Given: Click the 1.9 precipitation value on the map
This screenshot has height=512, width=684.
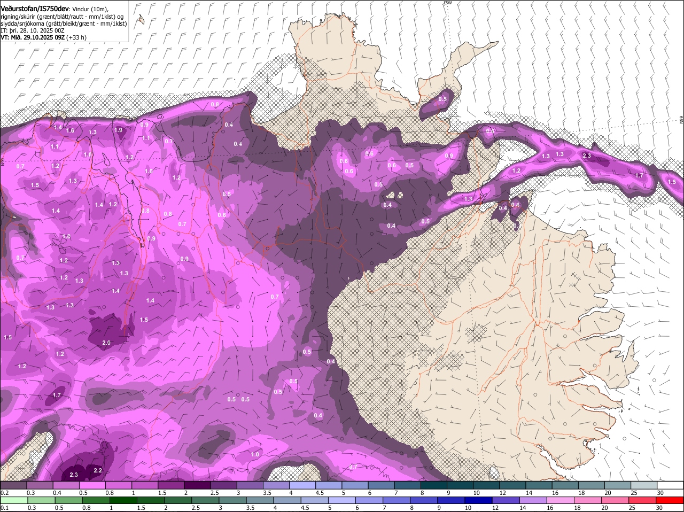Looking at the screenshot, I should point(118,130).
